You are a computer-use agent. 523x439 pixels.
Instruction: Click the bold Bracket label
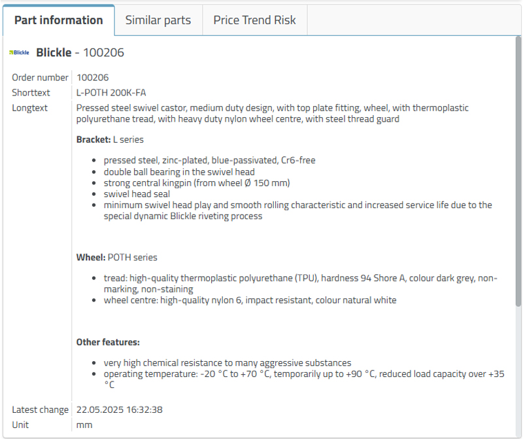[x=93, y=139]
